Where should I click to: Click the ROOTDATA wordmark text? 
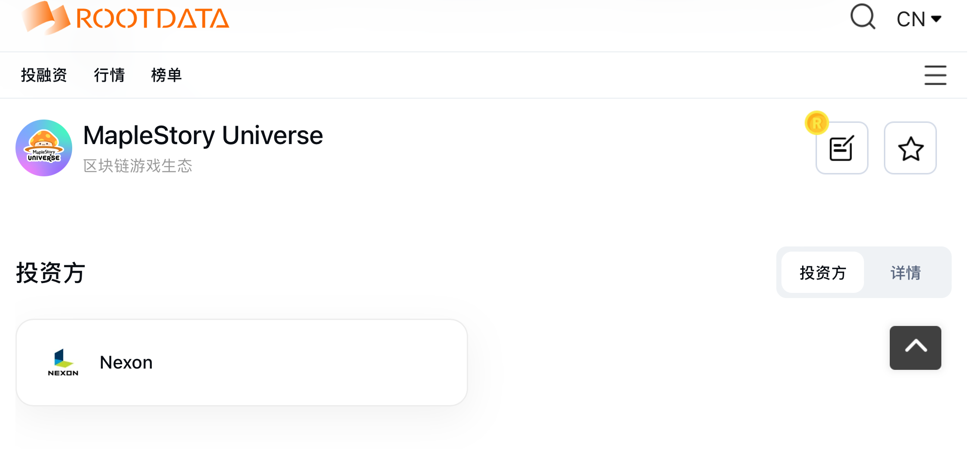(153, 19)
